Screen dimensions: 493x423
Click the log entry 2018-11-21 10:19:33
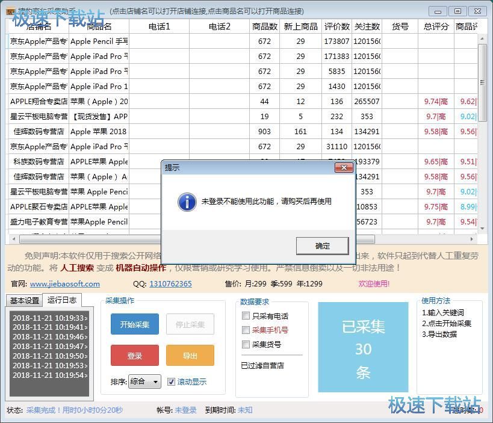[49, 318]
